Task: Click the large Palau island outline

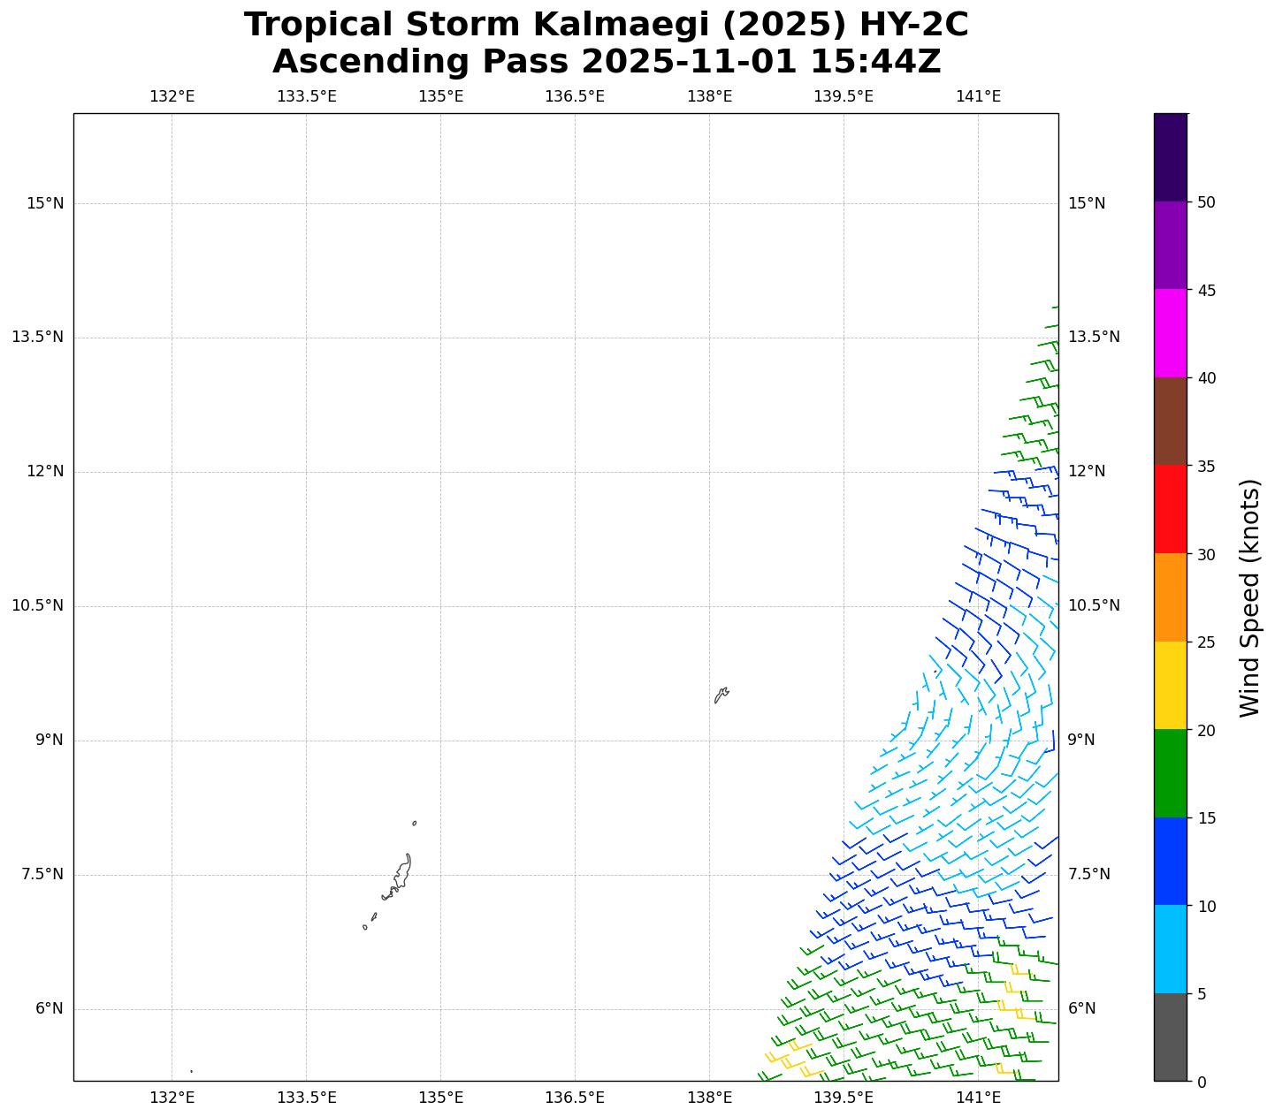Action: tap(402, 873)
